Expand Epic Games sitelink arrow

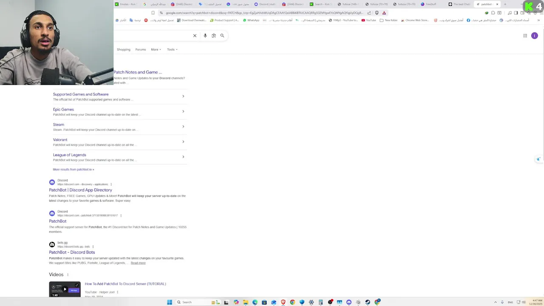(183, 111)
